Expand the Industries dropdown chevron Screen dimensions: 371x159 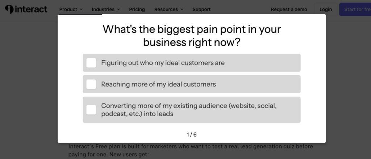point(118,9)
